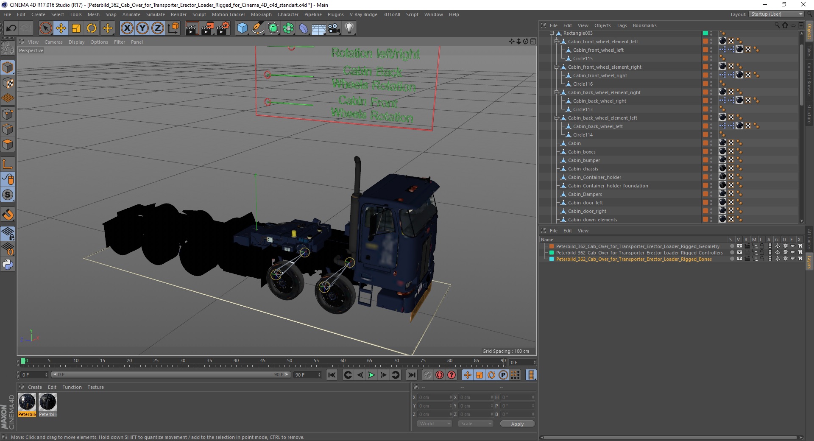Open the viewport Cameras menu
814x441 pixels.
[53, 42]
